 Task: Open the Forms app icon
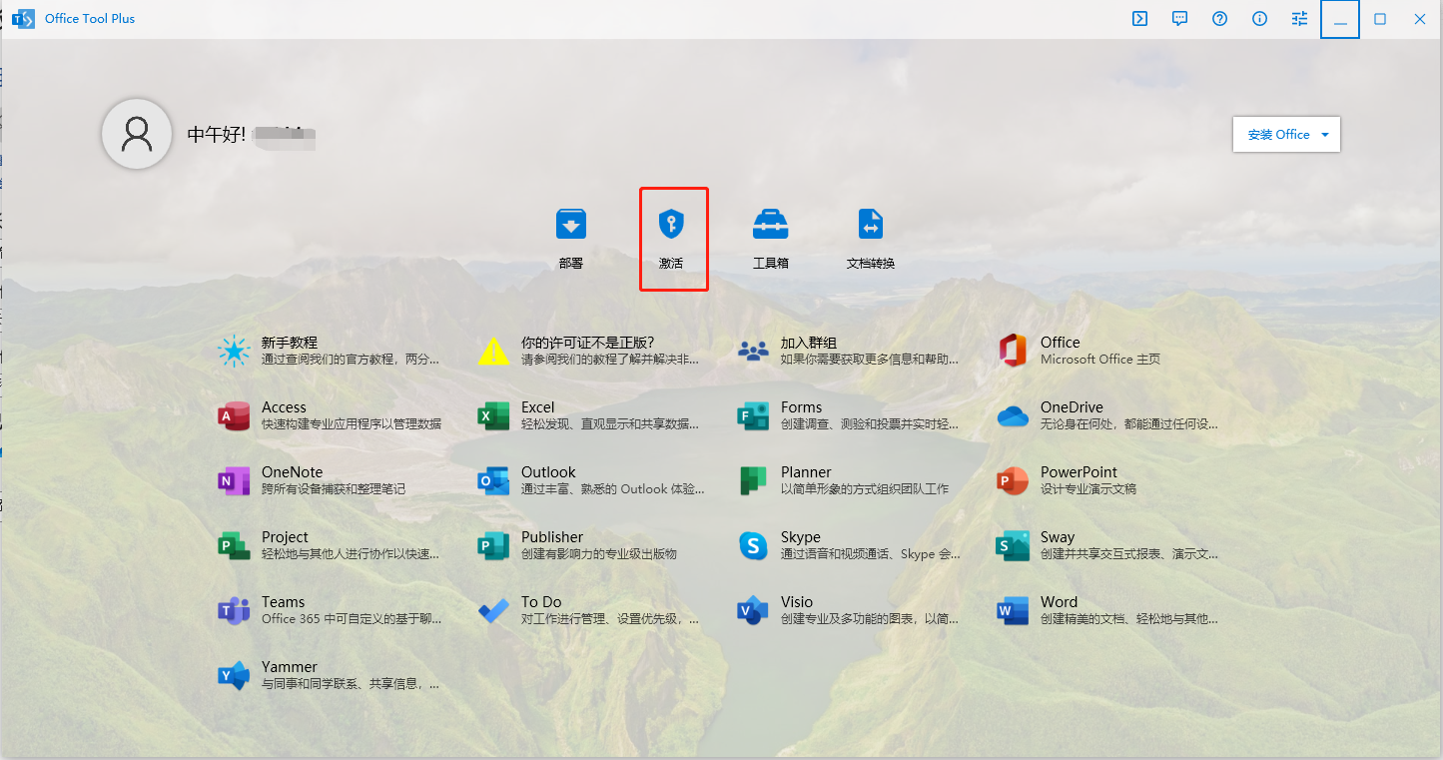[x=753, y=415]
